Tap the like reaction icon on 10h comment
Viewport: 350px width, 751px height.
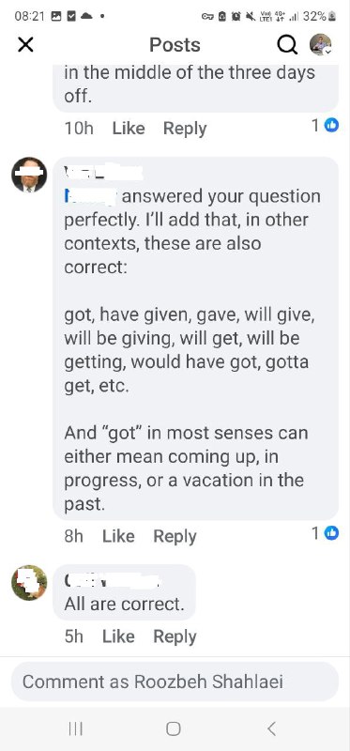click(x=331, y=126)
